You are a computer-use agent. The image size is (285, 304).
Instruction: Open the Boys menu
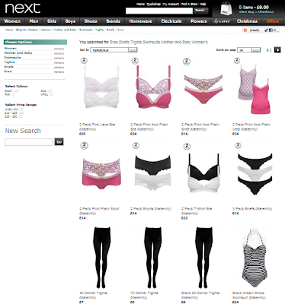coord(70,21)
